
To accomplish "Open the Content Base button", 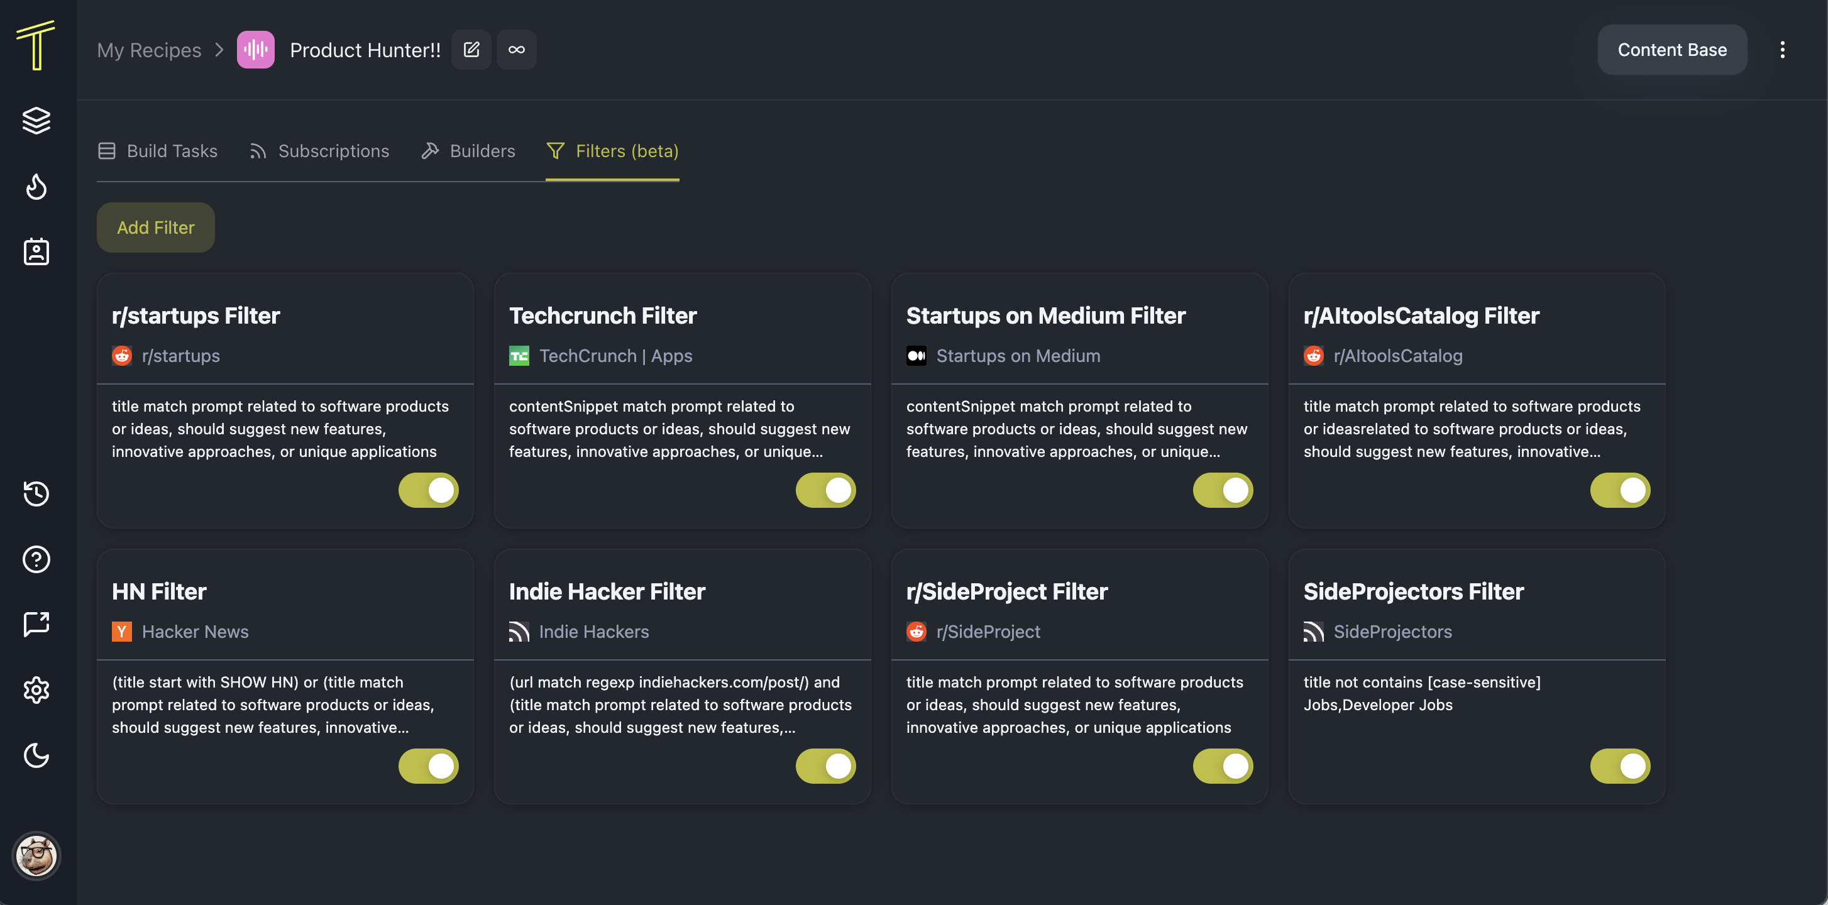I will coord(1672,50).
